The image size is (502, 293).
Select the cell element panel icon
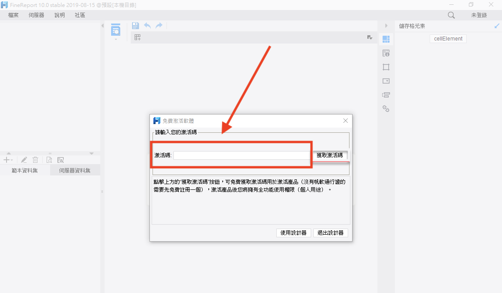tap(386, 39)
